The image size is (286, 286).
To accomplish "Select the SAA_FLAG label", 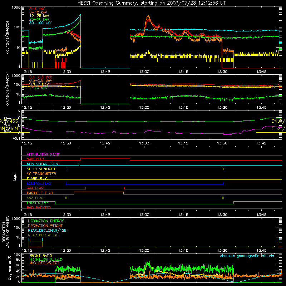I will pyautogui.click(x=35, y=188).
